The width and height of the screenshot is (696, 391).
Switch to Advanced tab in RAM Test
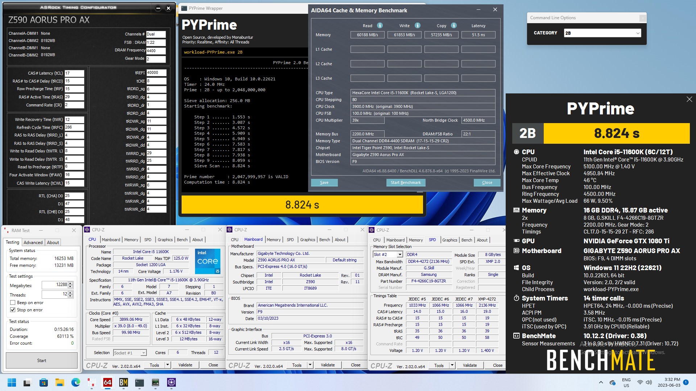33,243
